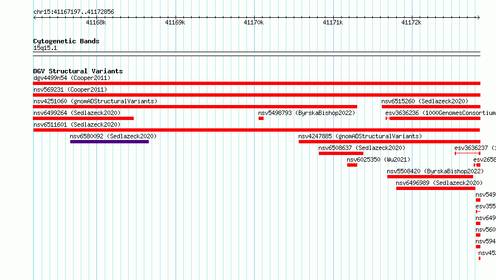Click the thin esv3636237 interval glyph
Image resolution: width=496 pixels, height=280 pixels.
(x=468, y=153)
